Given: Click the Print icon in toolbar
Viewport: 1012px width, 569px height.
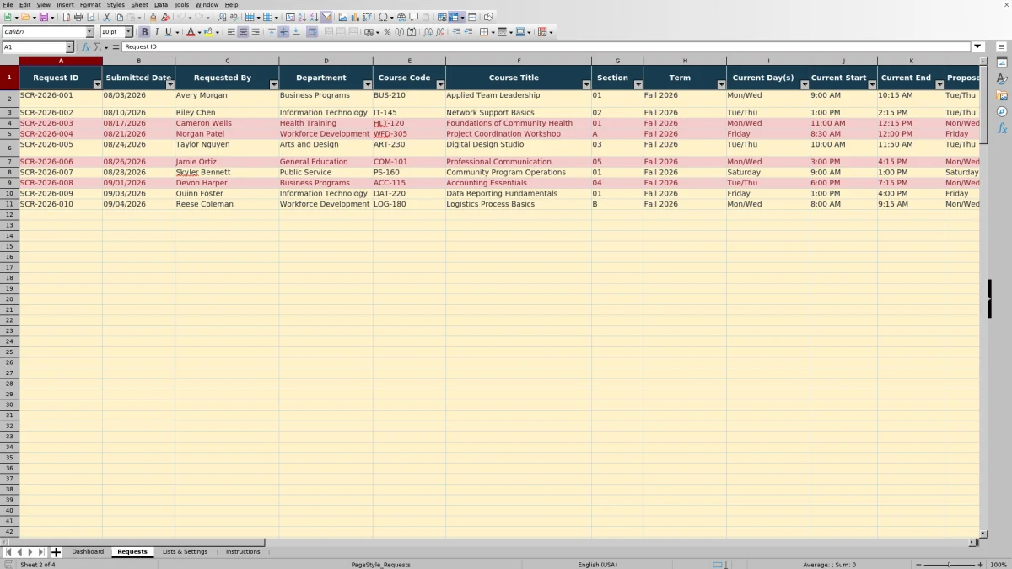Looking at the screenshot, I should point(78,17).
